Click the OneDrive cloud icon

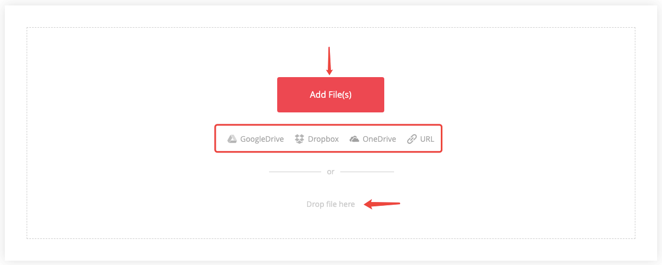[354, 139]
